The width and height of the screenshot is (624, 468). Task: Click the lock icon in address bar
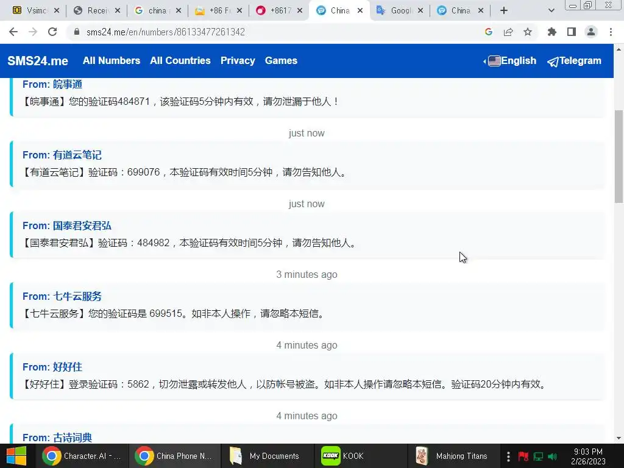[x=77, y=32]
